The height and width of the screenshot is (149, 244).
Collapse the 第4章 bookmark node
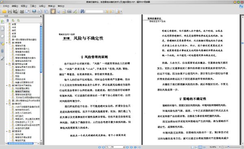click(7, 104)
